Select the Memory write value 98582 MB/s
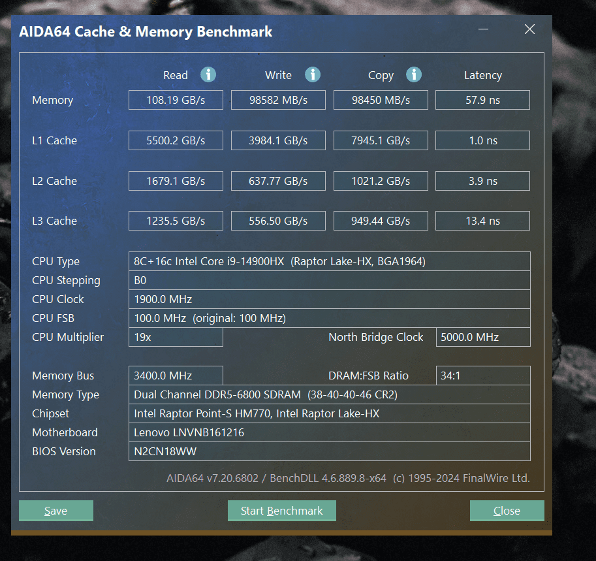Viewport: 596px width, 561px height. pyautogui.click(x=278, y=100)
